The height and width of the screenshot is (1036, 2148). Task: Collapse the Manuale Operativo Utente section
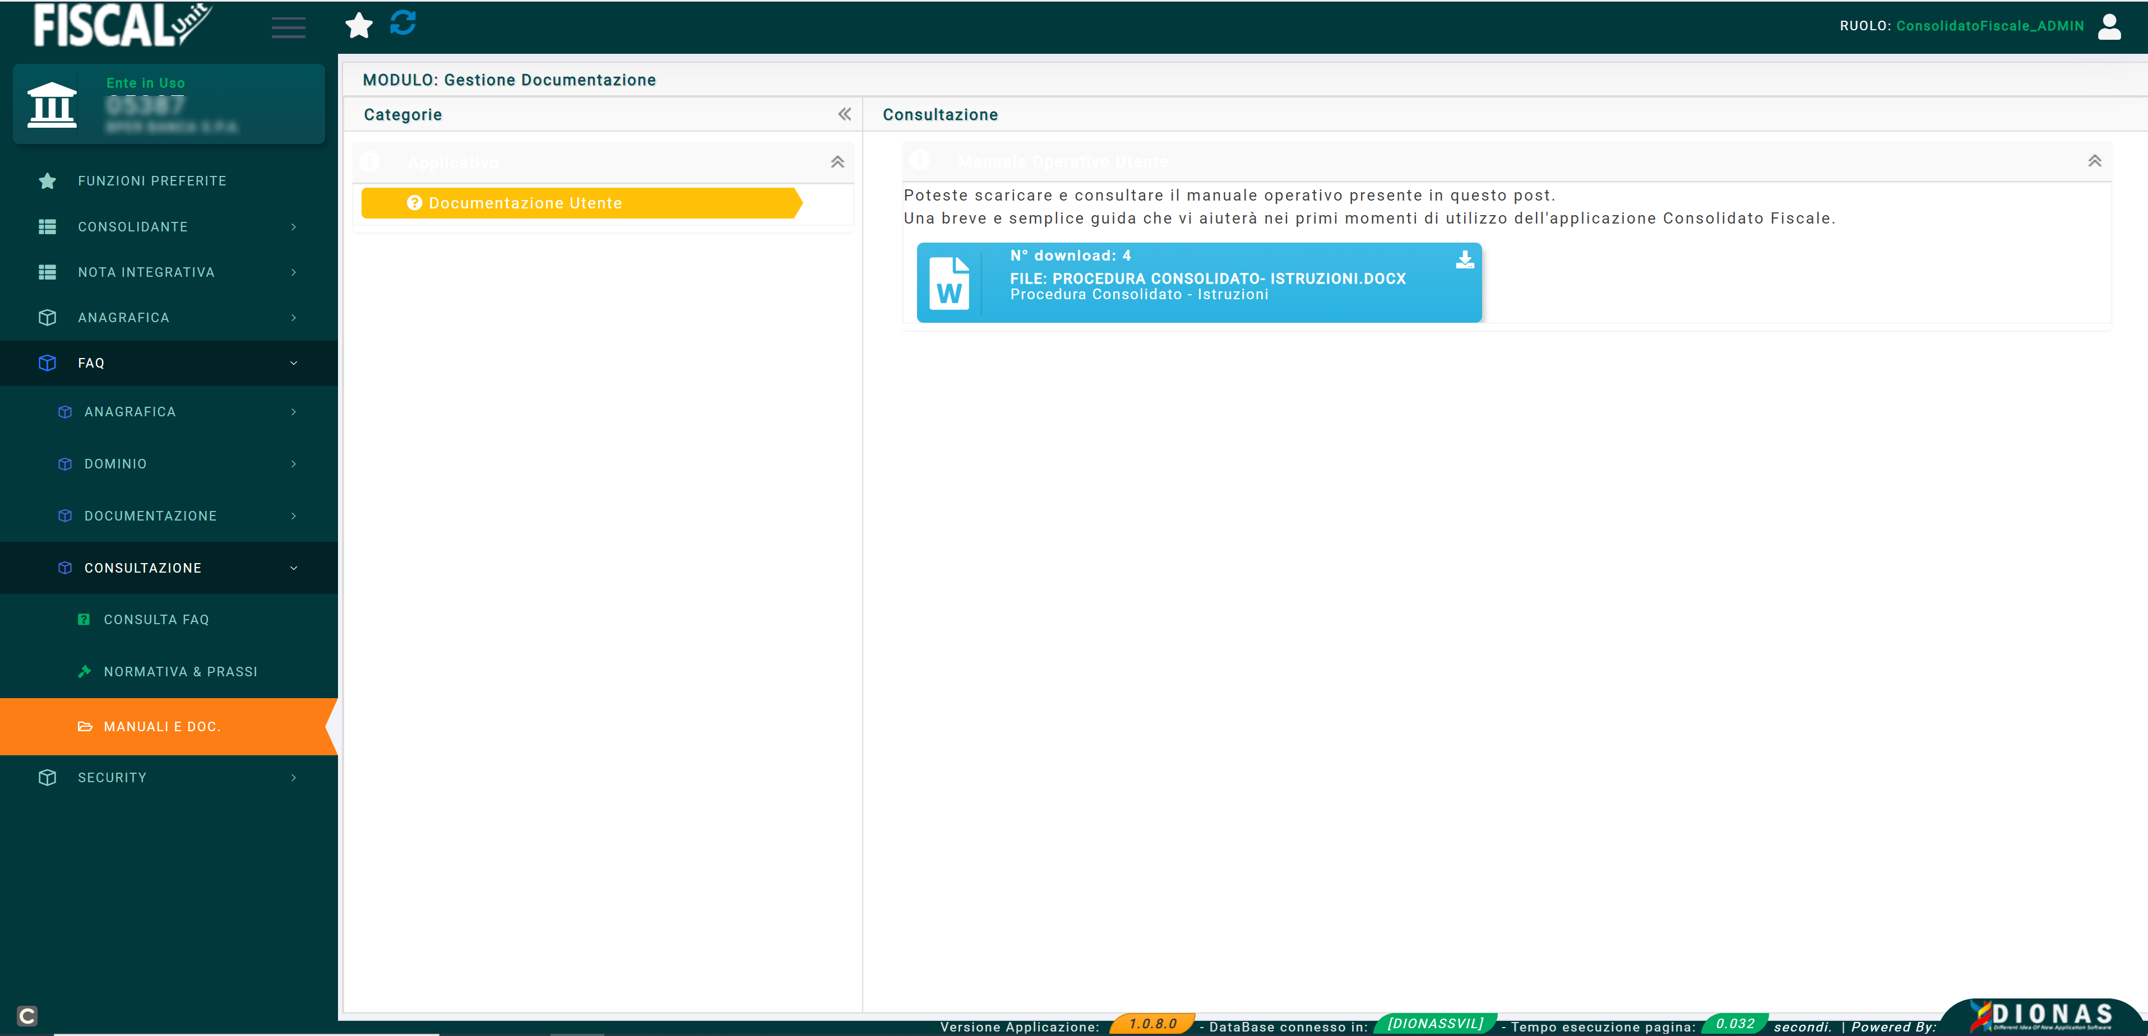tap(2094, 161)
